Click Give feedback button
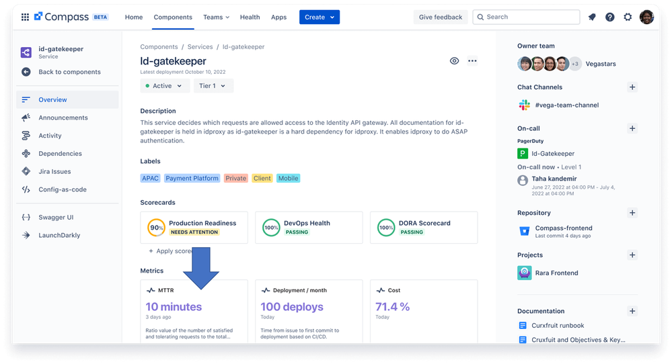The height and width of the screenshot is (364, 672). click(x=441, y=17)
